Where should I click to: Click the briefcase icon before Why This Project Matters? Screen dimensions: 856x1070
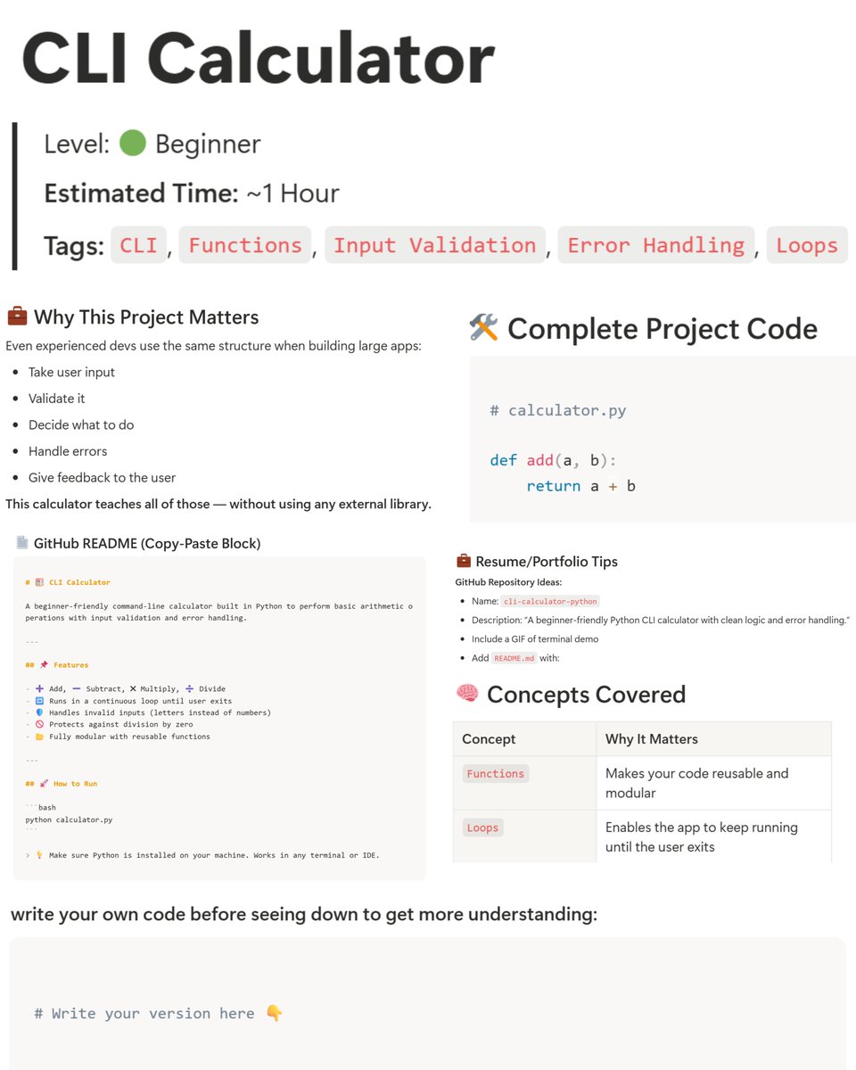click(x=16, y=317)
